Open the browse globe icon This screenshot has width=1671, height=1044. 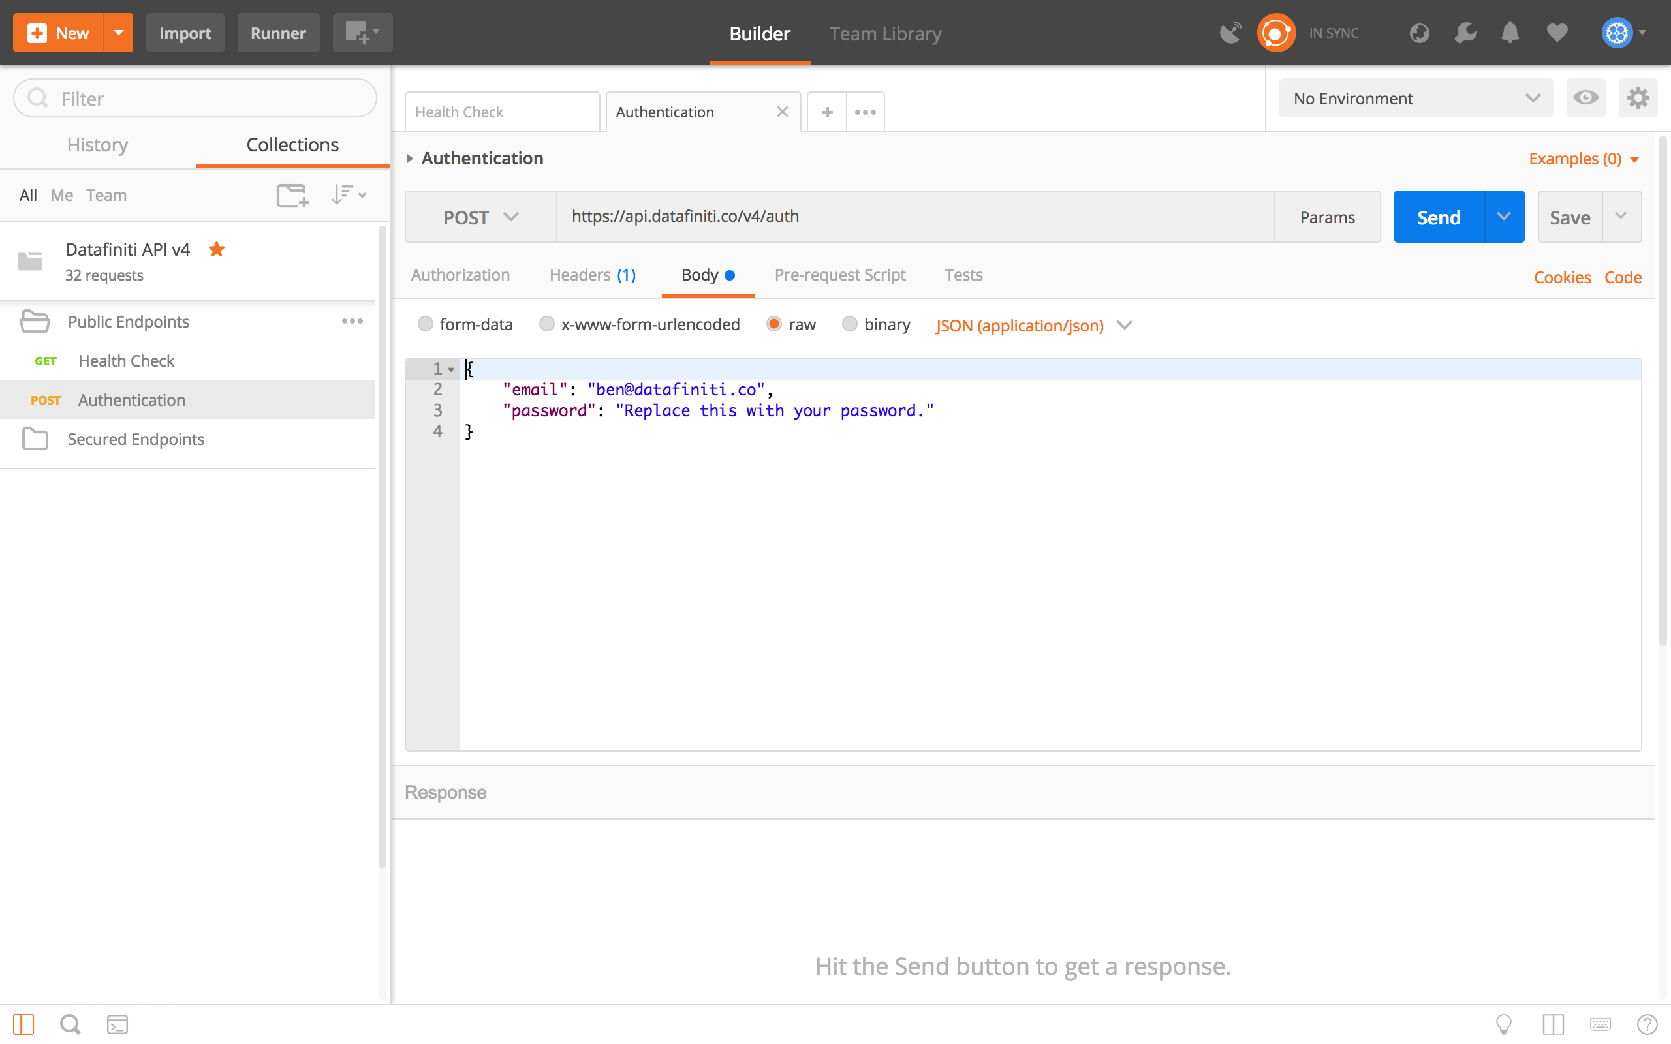[x=1419, y=33]
